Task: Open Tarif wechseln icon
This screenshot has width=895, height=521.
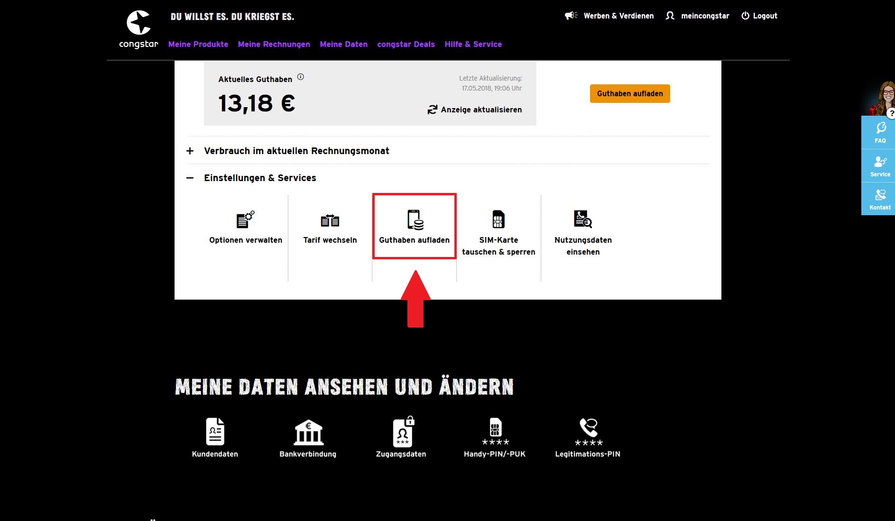Action: point(330,220)
